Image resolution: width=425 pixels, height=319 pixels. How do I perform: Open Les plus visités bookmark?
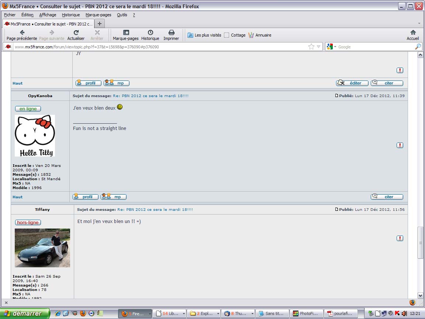(204, 35)
